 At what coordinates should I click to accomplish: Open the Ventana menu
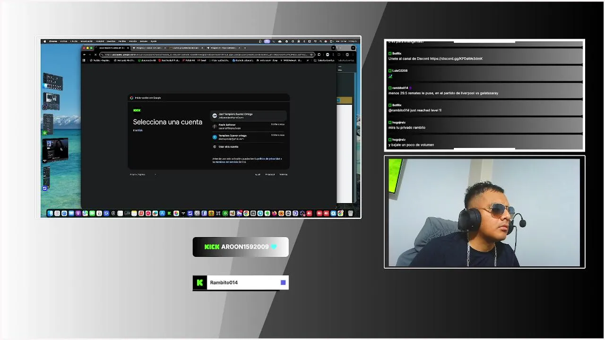(144, 41)
